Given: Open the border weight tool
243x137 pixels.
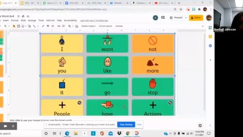Looking at the screenshot, I should tap(48, 26).
